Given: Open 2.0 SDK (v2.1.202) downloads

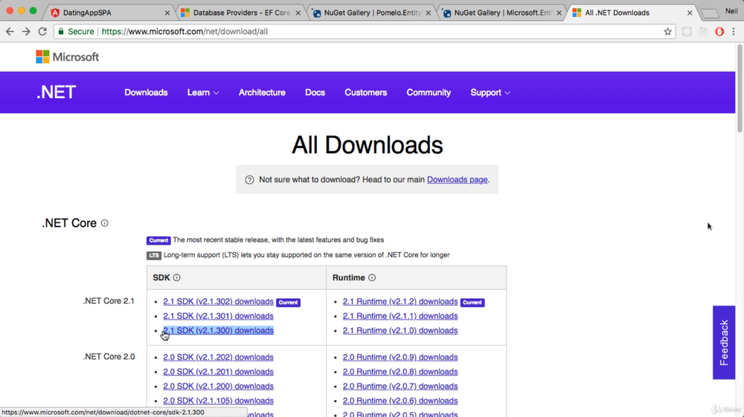Looking at the screenshot, I should click(218, 358).
